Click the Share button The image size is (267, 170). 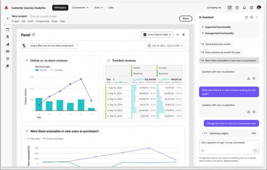tap(186, 19)
